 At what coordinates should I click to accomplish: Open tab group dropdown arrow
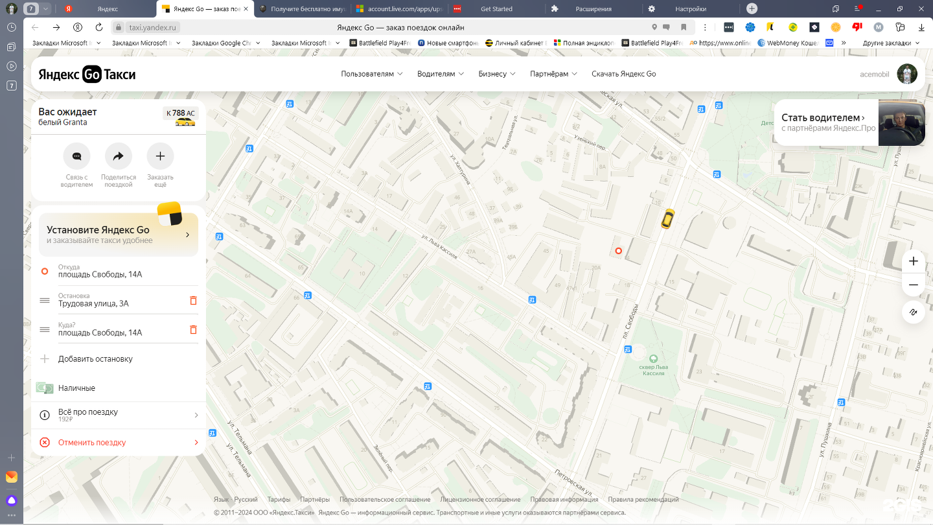tap(45, 8)
